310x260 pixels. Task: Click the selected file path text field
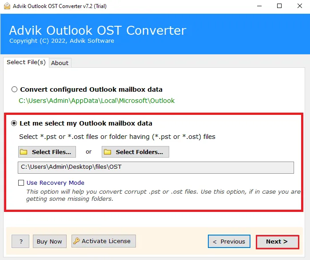coord(155,167)
